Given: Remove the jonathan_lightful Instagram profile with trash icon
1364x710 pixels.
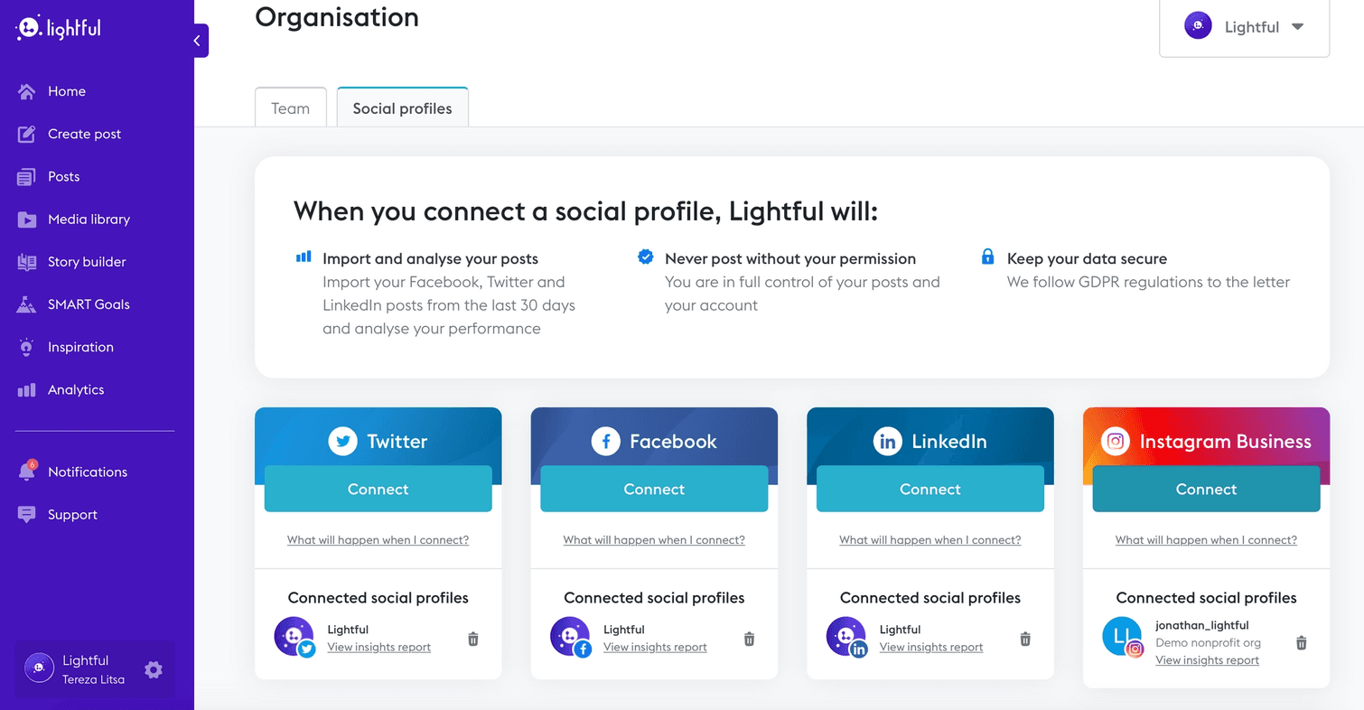Looking at the screenshot, I should (x=1301, y=643).
